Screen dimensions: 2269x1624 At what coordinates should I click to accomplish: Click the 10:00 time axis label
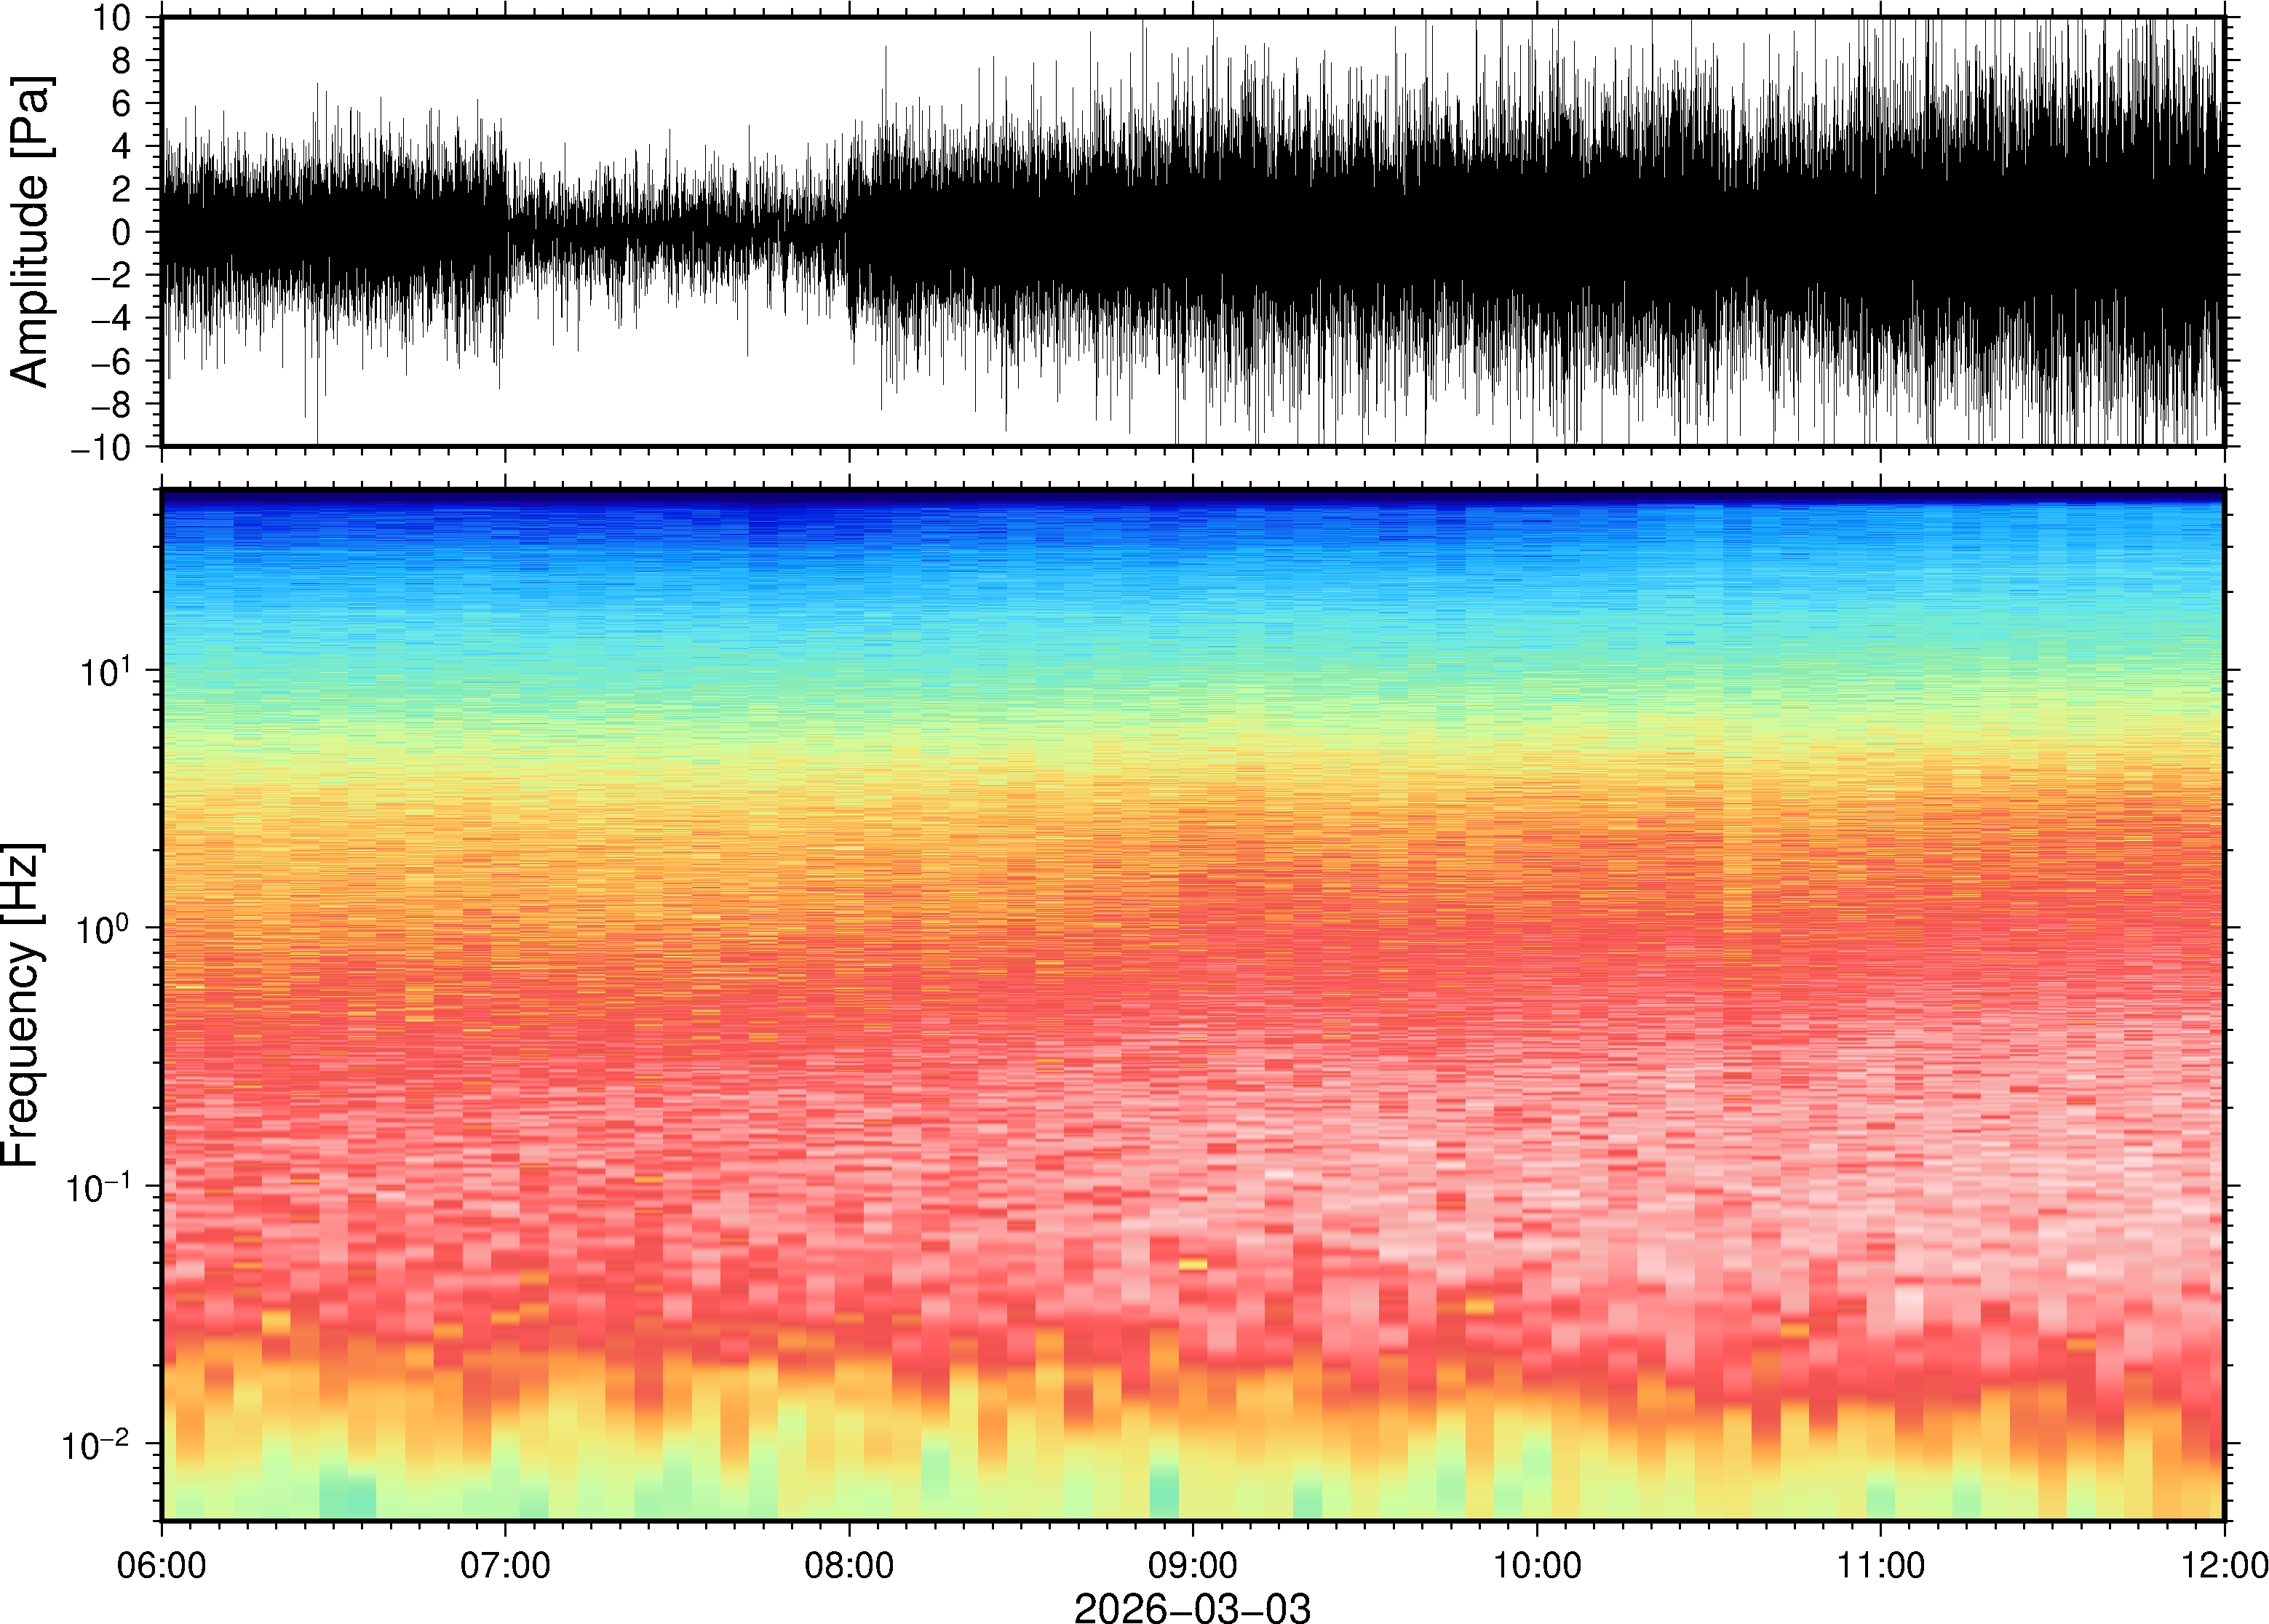pos(1537,1565)
